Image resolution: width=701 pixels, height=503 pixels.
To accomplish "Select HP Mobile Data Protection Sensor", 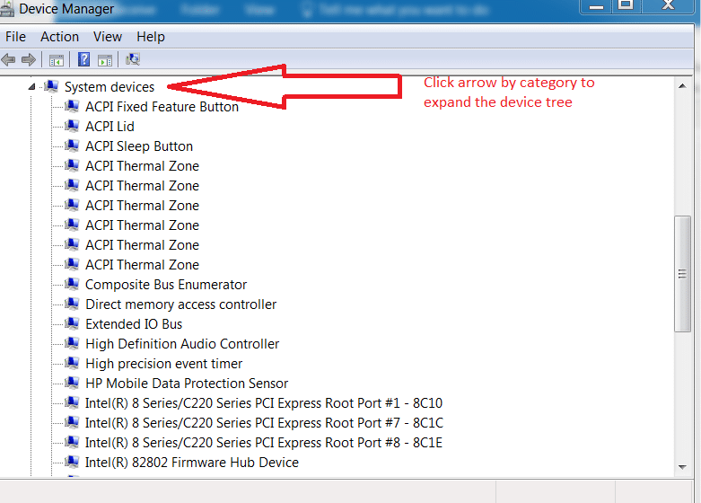I will click(187, 384).
